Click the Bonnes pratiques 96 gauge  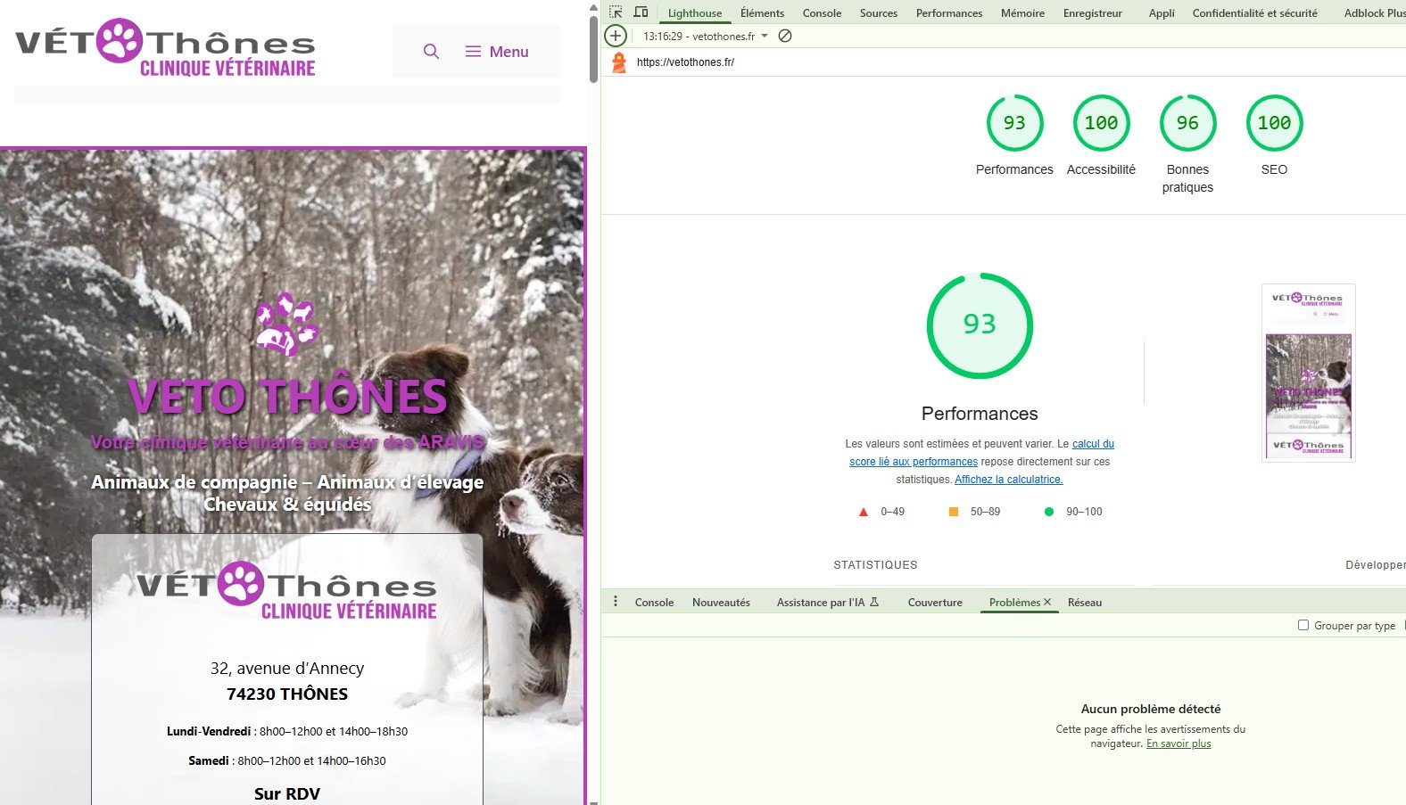pyautogui.click(x=1187, y=123)
